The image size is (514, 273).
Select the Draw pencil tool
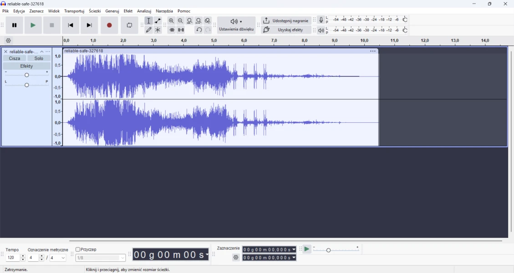point(149,30)
